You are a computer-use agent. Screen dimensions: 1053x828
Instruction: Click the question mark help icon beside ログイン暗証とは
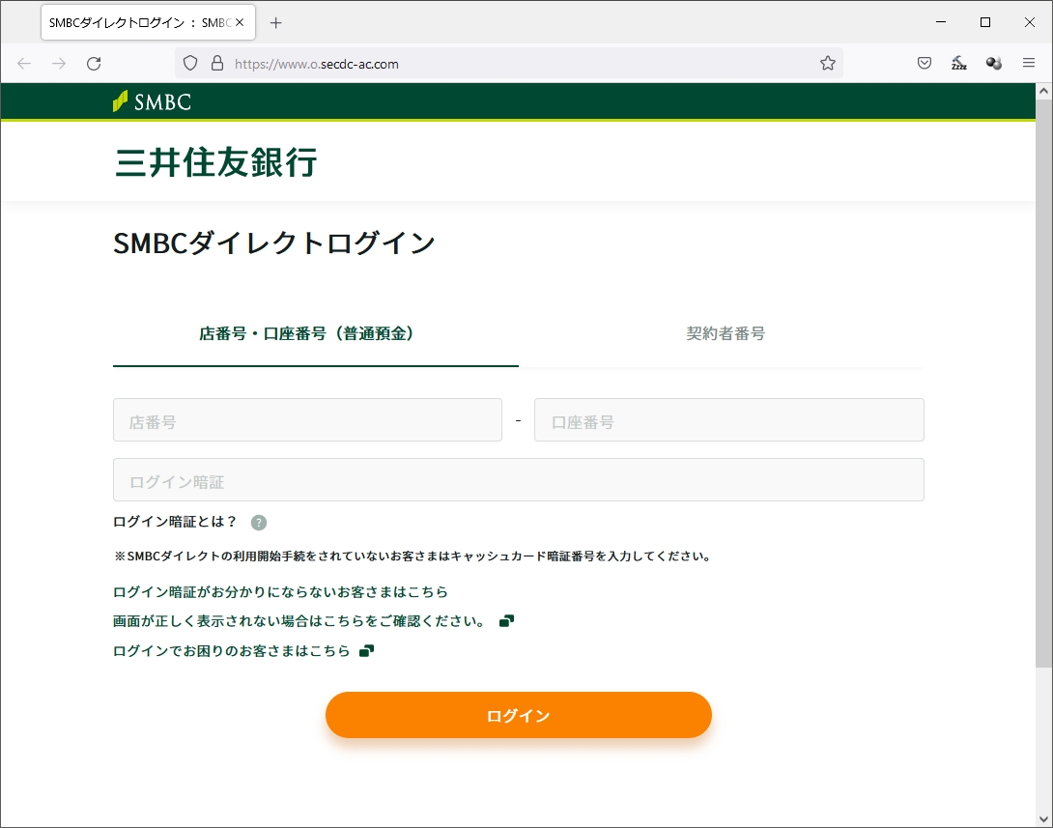coord(259,523)
